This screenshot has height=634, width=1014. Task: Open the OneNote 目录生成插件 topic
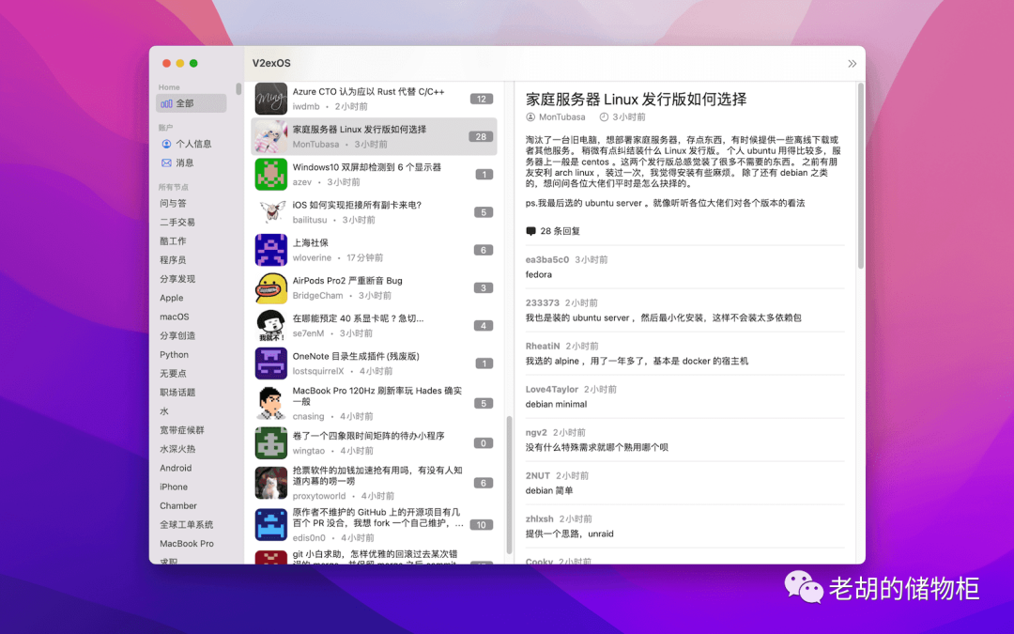tap(374, 363)
